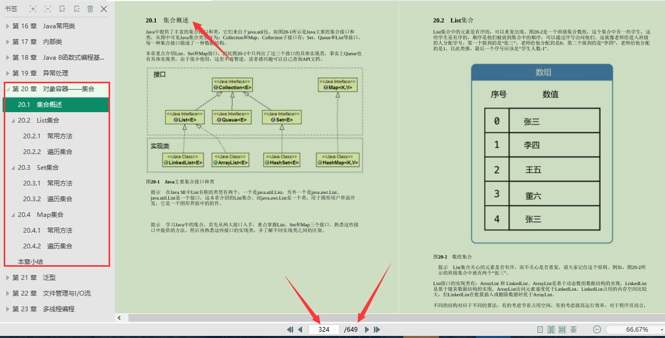Screen dimensions: 665x338
Task: Open the 20.2.2 遍历集合 bookmark
Action: click(48, 151)
